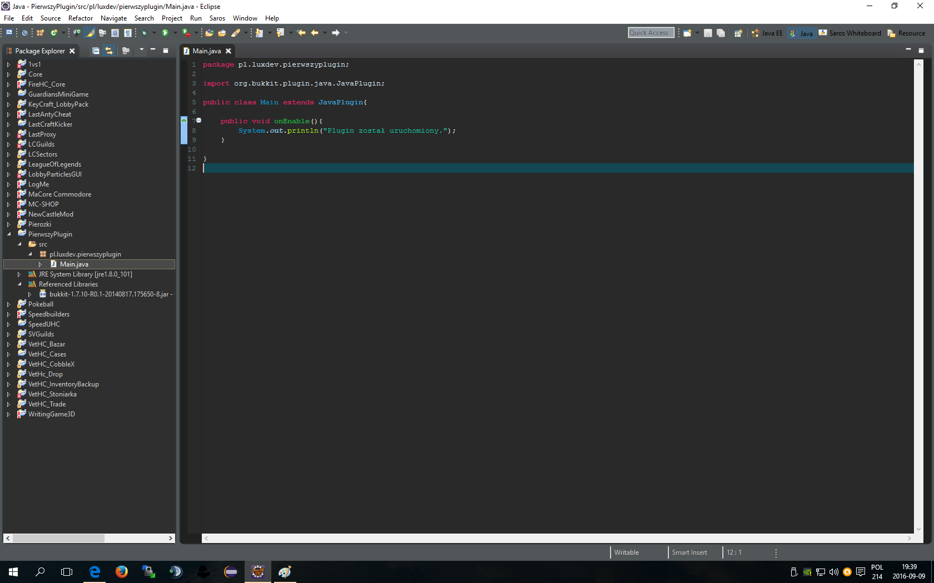This screenshot has height=583, width=934.
Task: Collapse the PierwszyPlugin project tree
Action: [9, 234]
